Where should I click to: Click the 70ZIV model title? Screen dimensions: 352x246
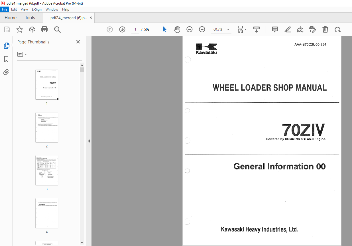point(303,130)
